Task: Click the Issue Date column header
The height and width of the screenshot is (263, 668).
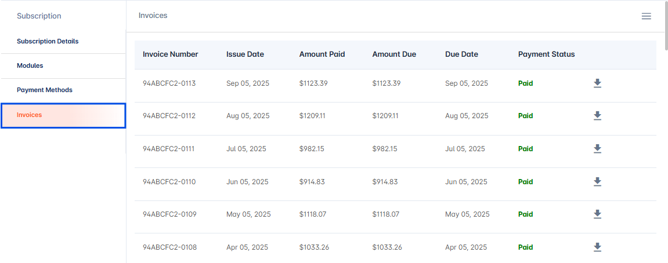Action: (245, 54)
